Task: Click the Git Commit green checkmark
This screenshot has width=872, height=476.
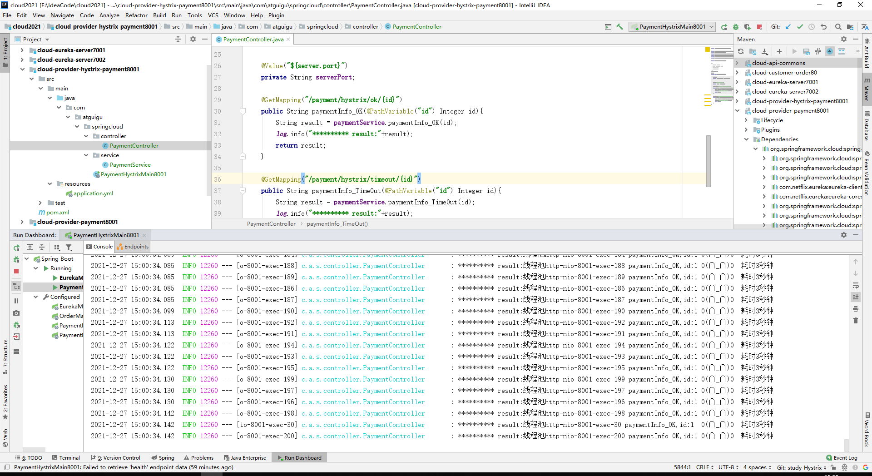Action: pos(800,27)
